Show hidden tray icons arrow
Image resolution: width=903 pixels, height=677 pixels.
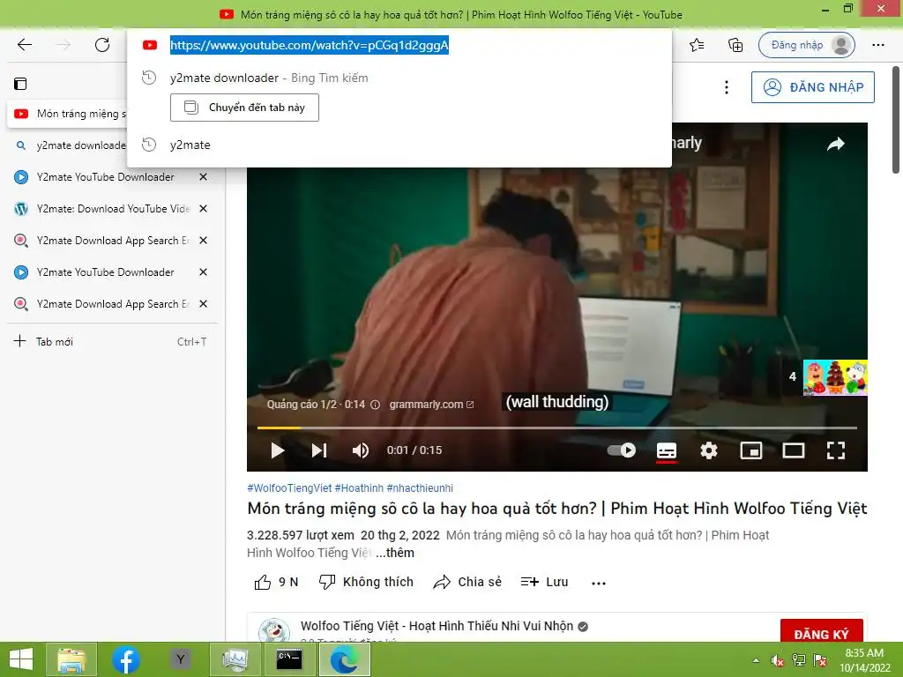point(756,660)
